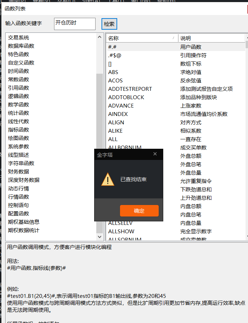Click the 内盘总额 description cell

(x=191, y=206)
